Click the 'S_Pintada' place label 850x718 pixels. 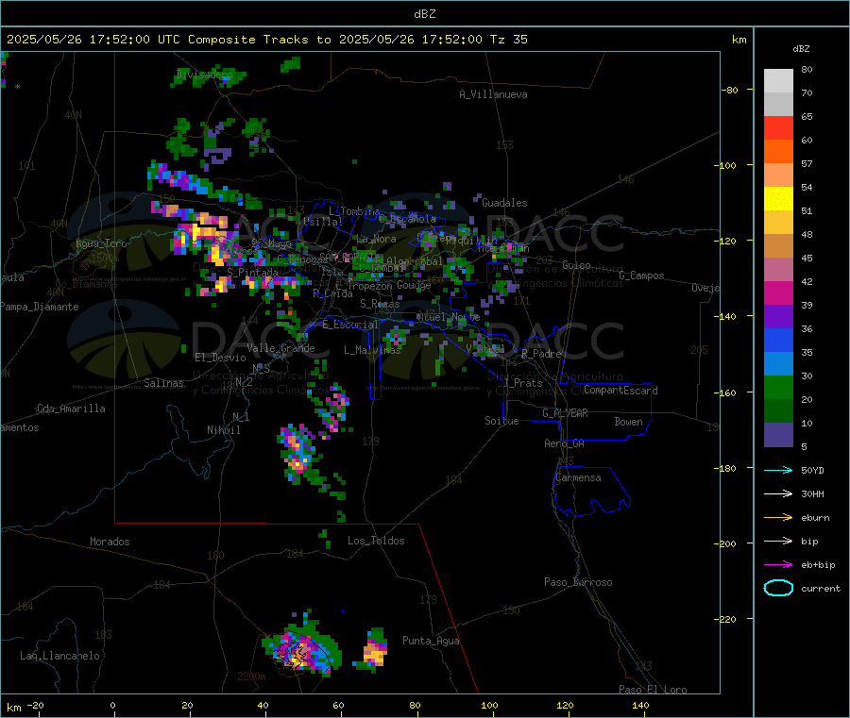pyautogui.click(x=252, y=273)
